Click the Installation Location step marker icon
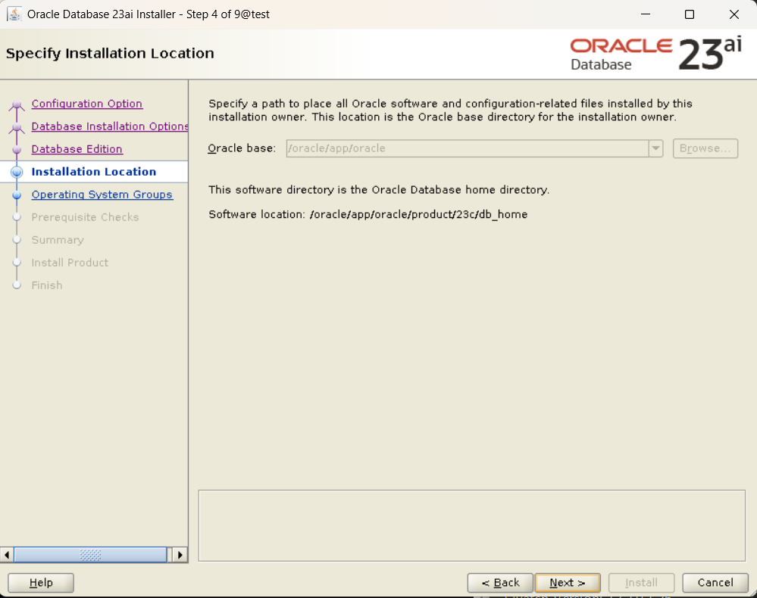The width and height of the screenshot is (757, 598). [17, 172]
